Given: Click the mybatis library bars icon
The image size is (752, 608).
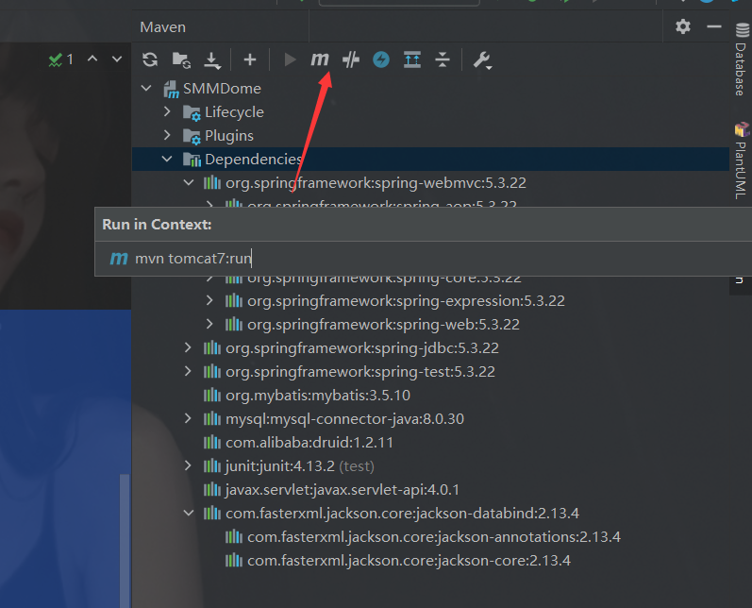Looking at the screenshot, I should tap(212, 395).
